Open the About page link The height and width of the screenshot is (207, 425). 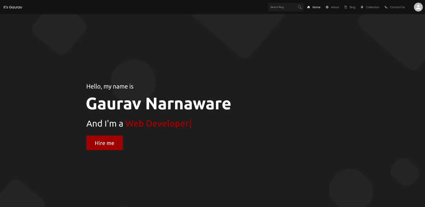pos(335,7)
